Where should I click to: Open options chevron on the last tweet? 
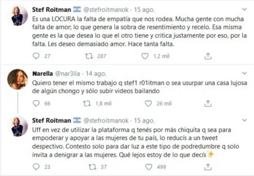[245, 120]
